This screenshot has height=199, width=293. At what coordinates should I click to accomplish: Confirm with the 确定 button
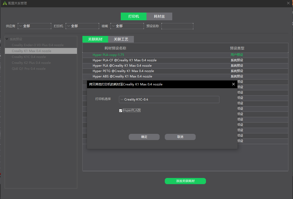click(x=144, y=137)
